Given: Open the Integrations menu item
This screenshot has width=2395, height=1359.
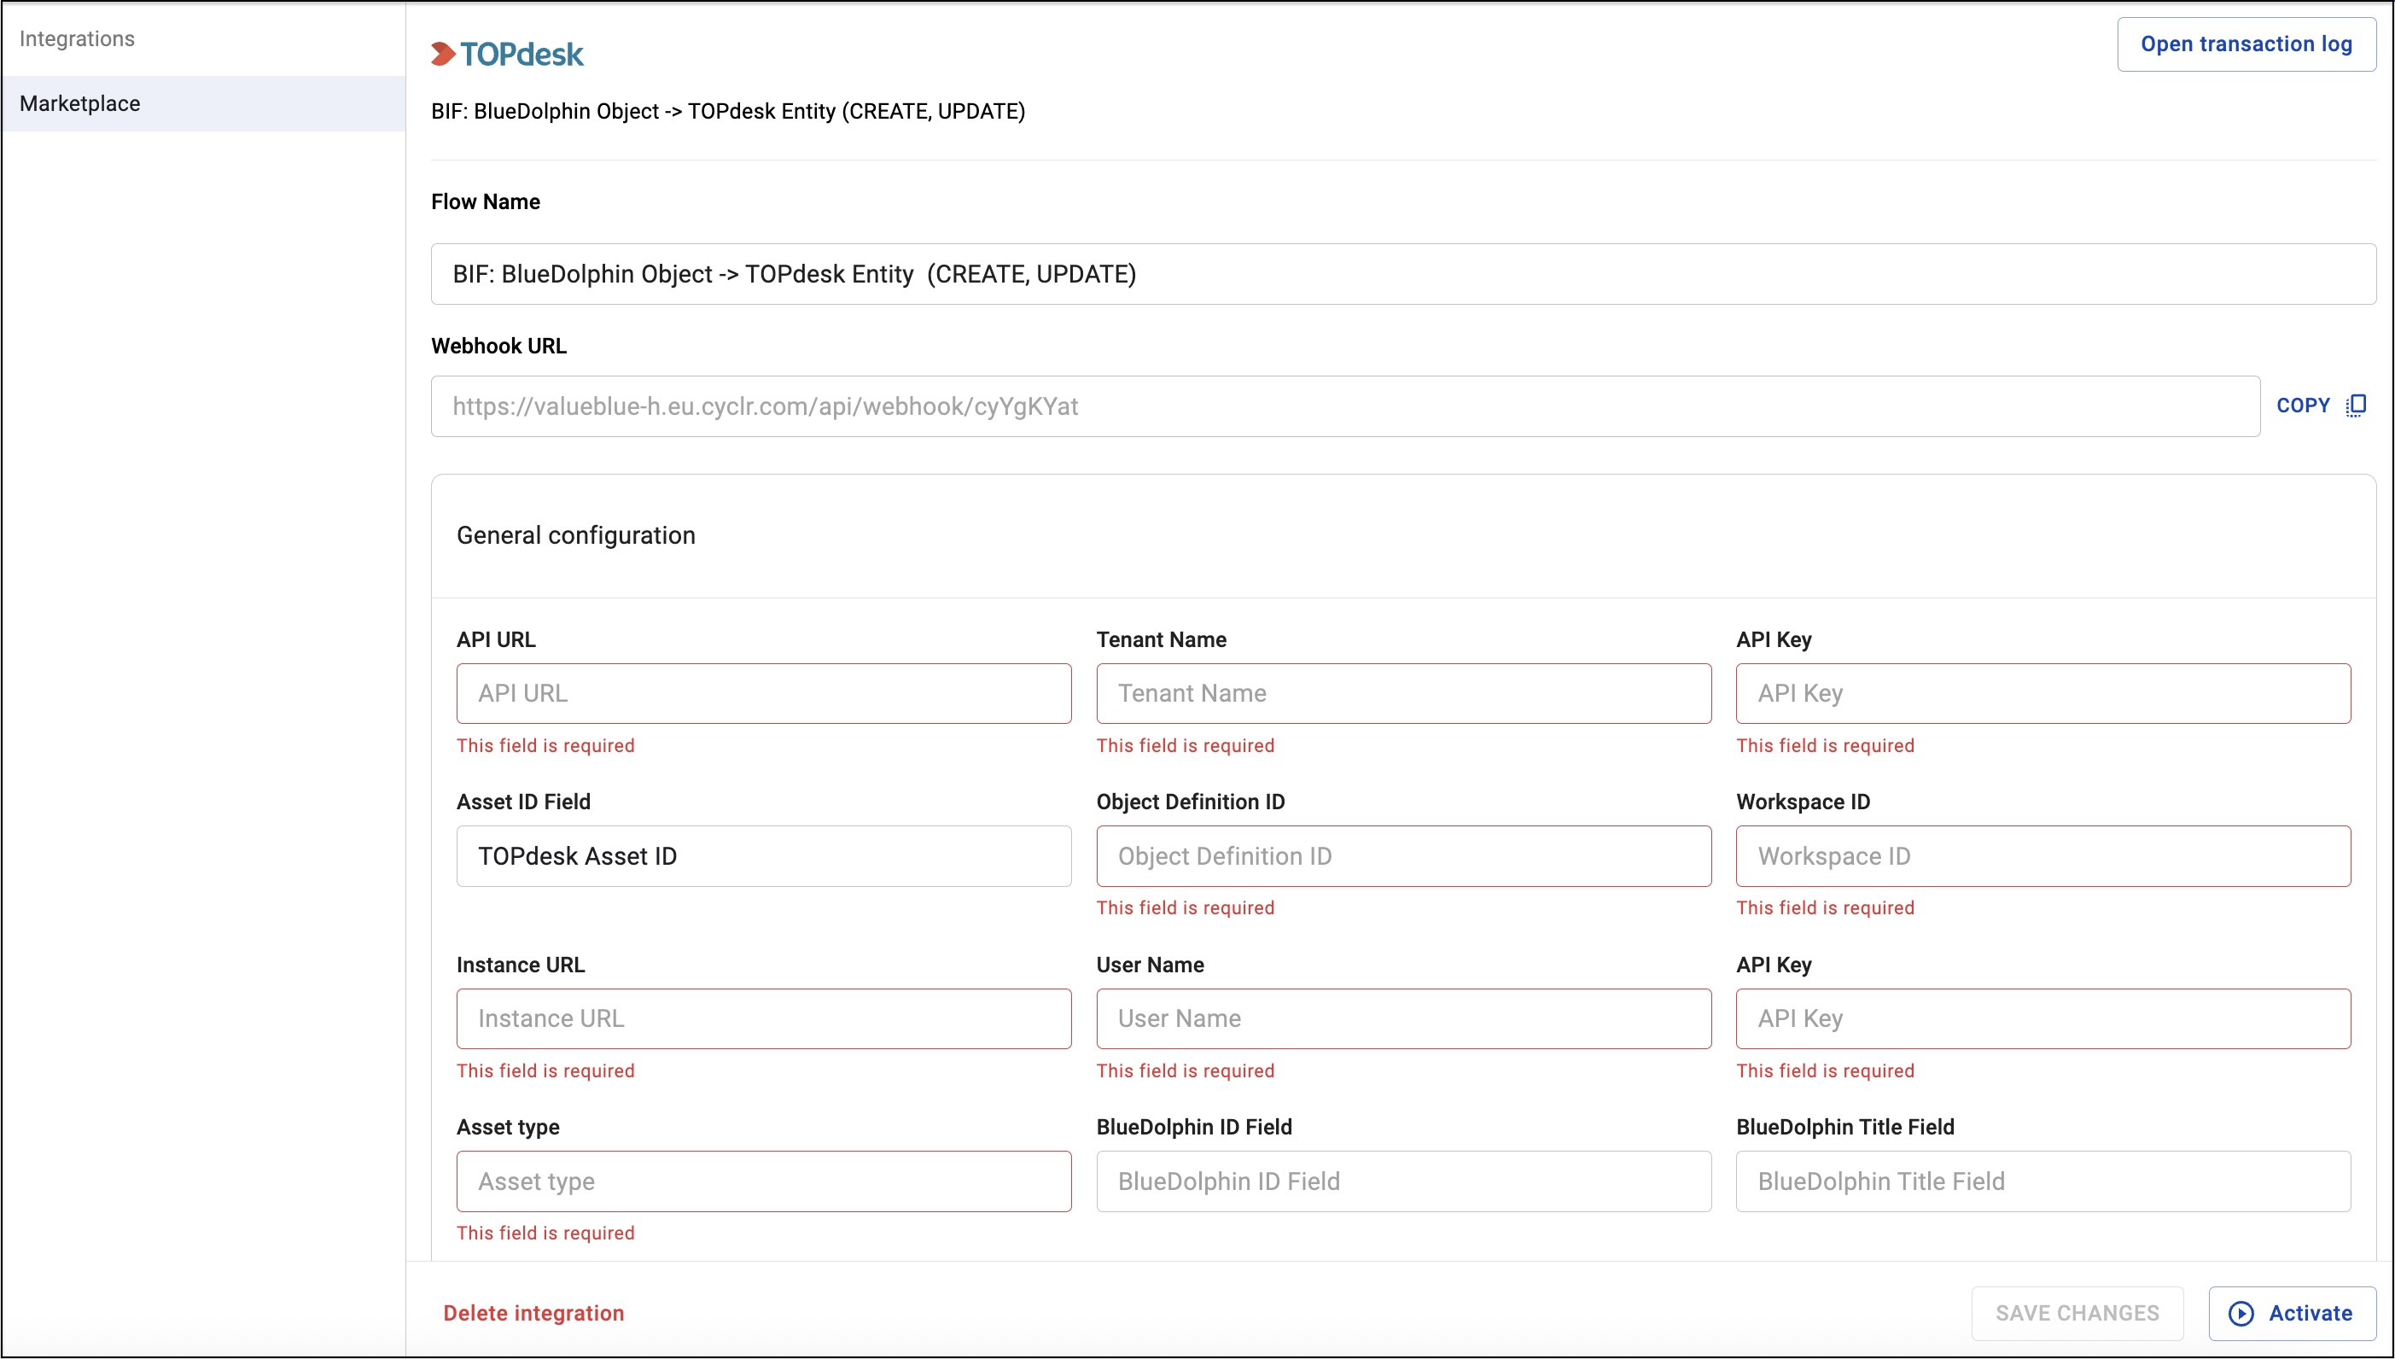Looking at the screenshot, I should [77, 38].
